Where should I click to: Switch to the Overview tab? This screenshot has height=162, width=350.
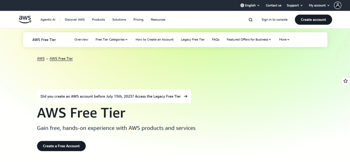coord(81,40)
